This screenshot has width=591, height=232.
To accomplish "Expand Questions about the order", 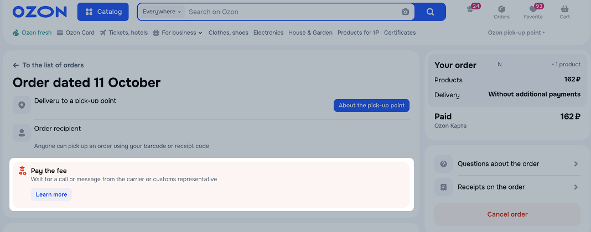I will (507, 164).
